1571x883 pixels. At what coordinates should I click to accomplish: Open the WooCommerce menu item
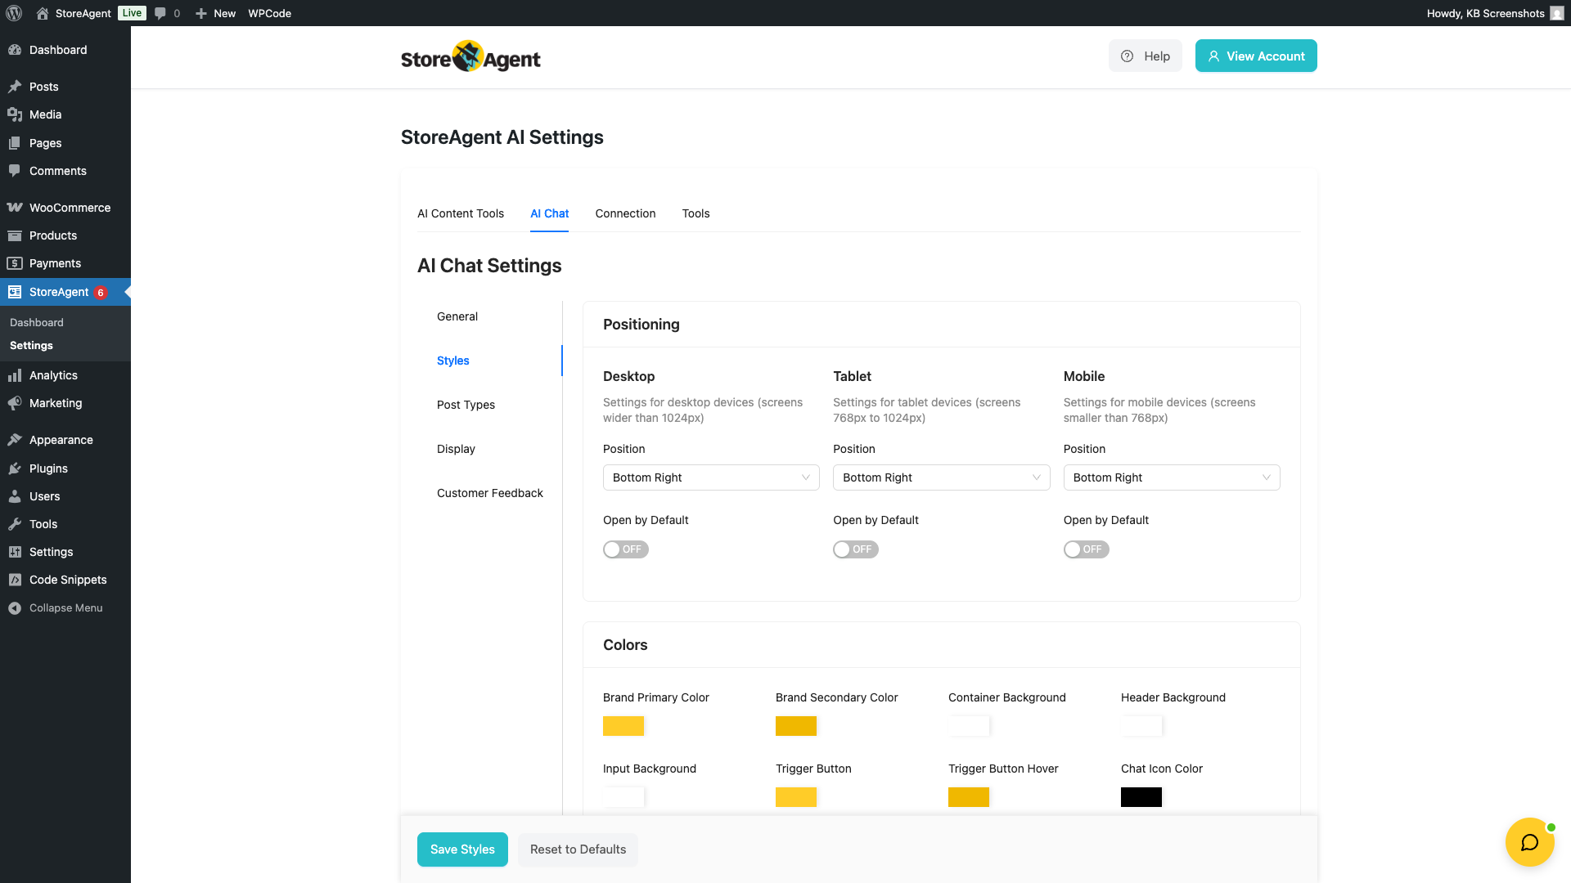(65, 208)
